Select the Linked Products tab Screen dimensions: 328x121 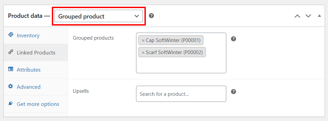[x=36, y=52]
